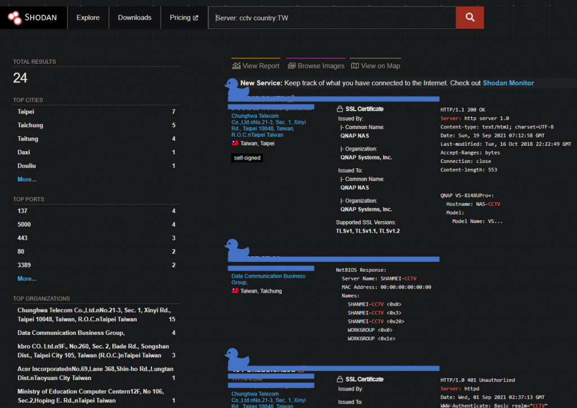Click Server Name: SHANMEI-CCTV text
Image resolution: width=577 pixels, height=408 pixels.
(x=379, y=278)
